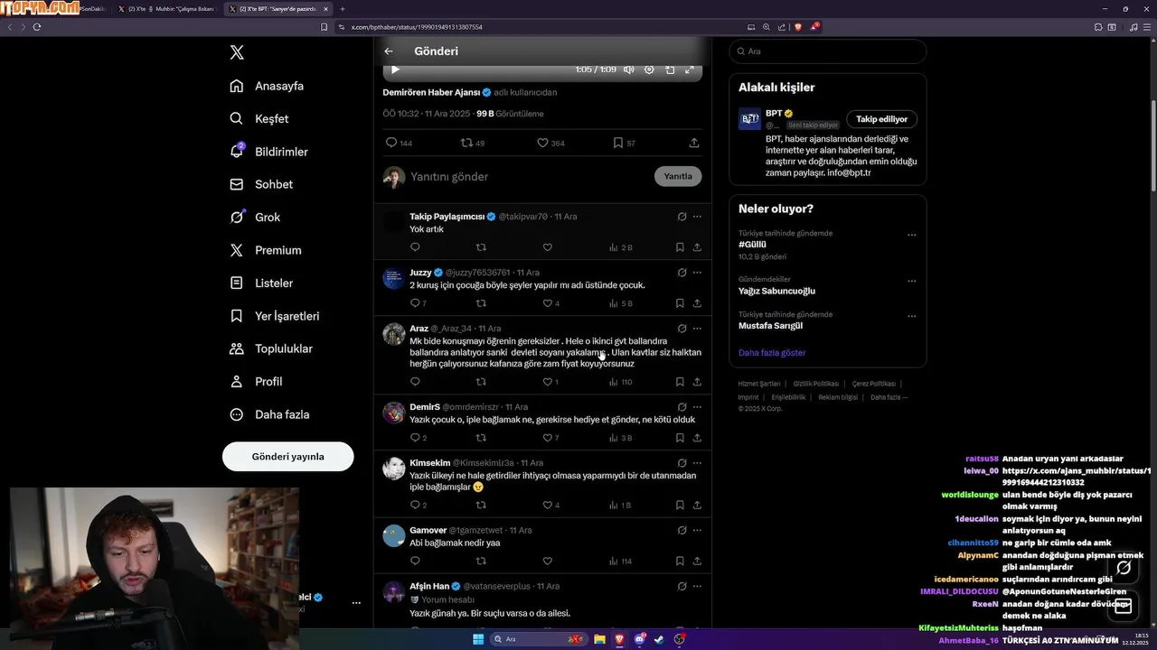Open more options on Gamover's reply

[x=697, y=531]
